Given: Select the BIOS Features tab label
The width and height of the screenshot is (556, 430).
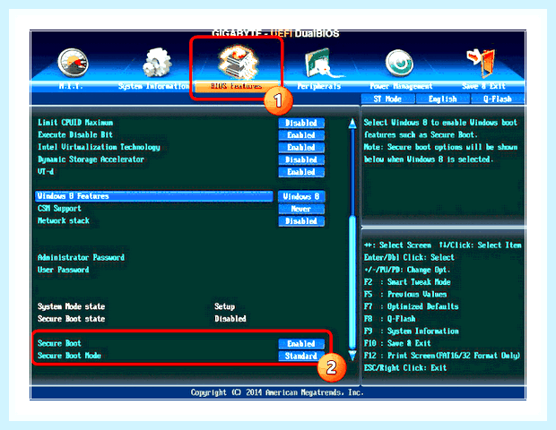Looking at the screenshot, I should point(236,86).
